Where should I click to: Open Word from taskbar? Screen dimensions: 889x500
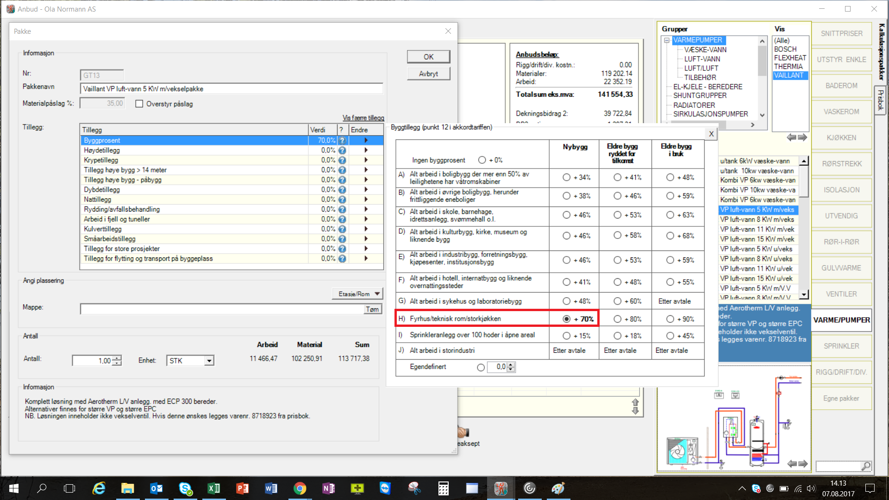[271, 488]
